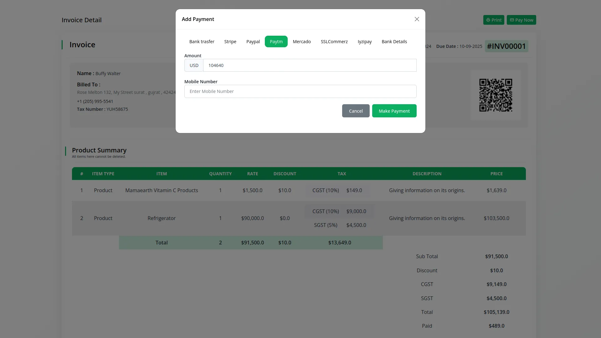Click the Make Payment button
Viewport: 601px width, 338px height.
[394, 111]
